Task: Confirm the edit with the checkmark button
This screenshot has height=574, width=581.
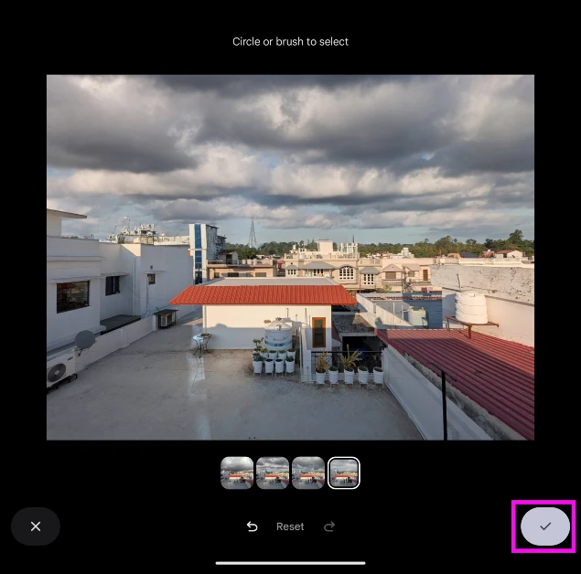Action: tap(544, 526)
